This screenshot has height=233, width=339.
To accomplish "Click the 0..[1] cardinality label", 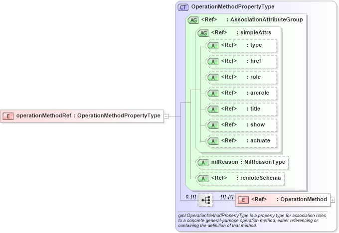I will tap(190, 197).
